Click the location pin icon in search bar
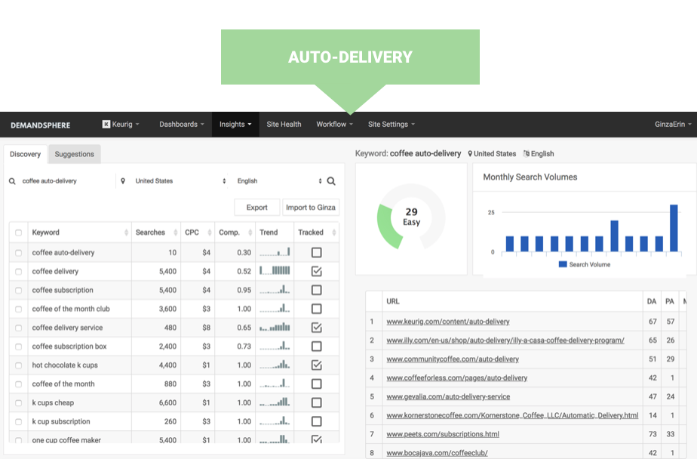697x459 pixels. 123,181
